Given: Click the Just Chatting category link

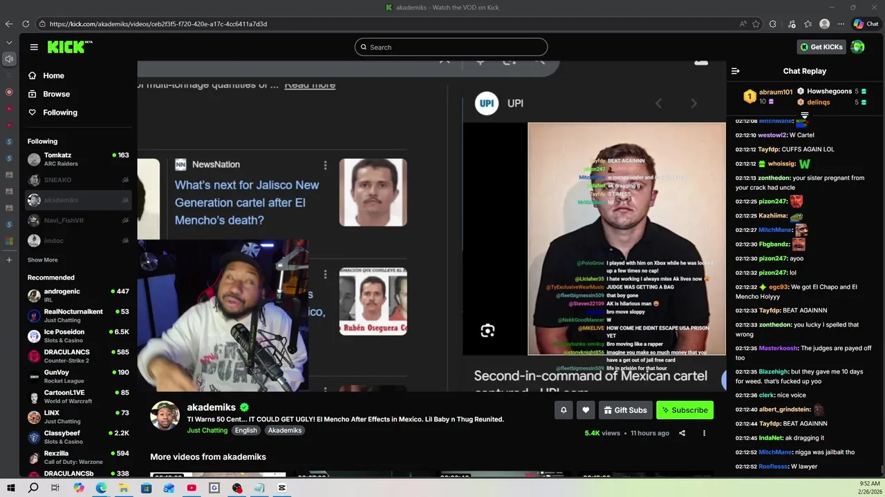Looking at the screenshot, I should 207,430.
